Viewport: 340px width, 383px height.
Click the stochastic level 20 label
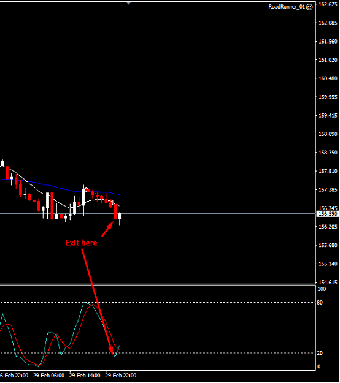[320, 353]
